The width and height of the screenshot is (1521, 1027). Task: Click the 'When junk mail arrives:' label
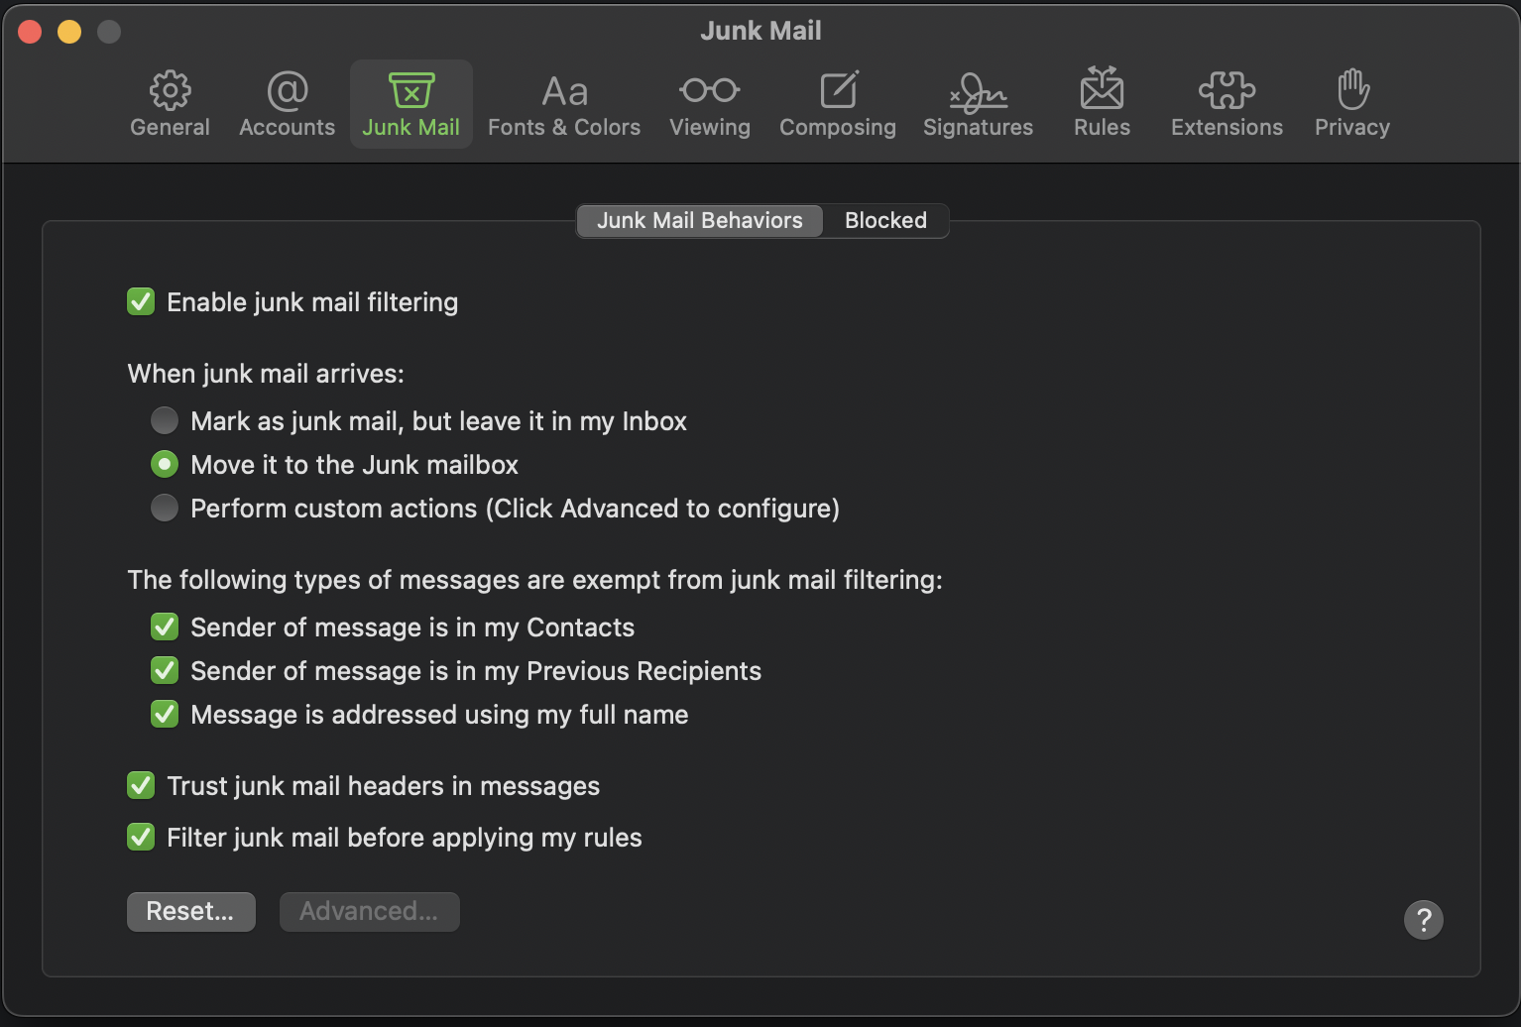tap(266, 374)
